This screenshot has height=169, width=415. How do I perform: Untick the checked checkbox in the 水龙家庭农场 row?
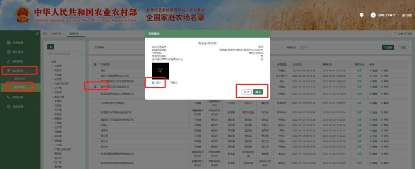pos(95,86)
